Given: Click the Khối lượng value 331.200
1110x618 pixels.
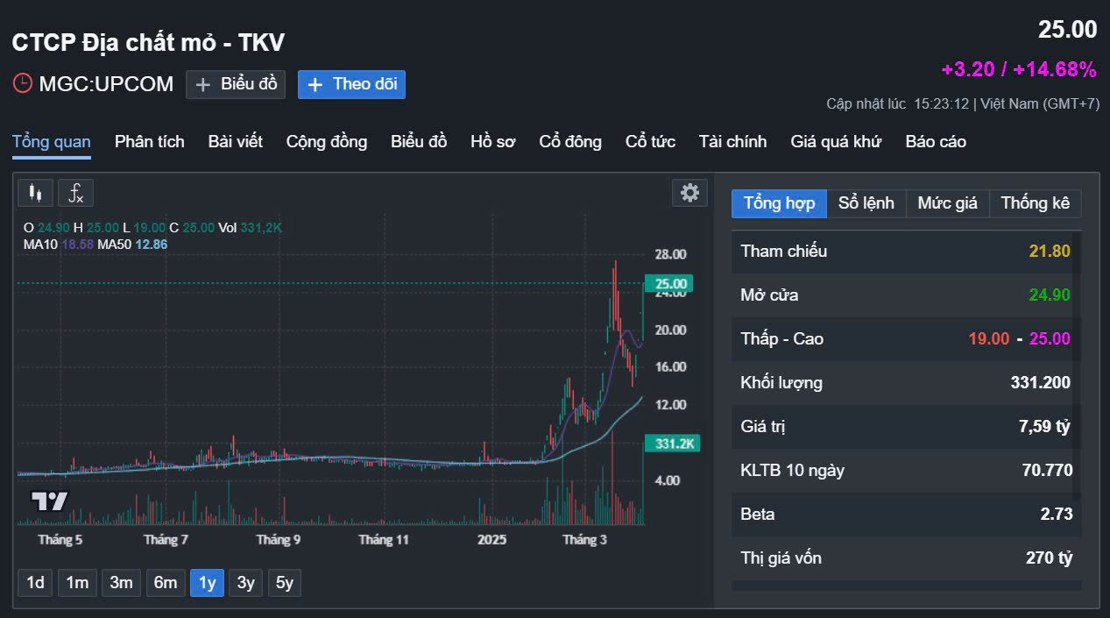Looking at the screenshot, I should click(x=1040, y=383).
